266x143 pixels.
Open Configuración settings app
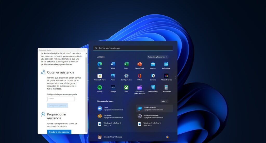pyautogui.click(x=126, y=77)
